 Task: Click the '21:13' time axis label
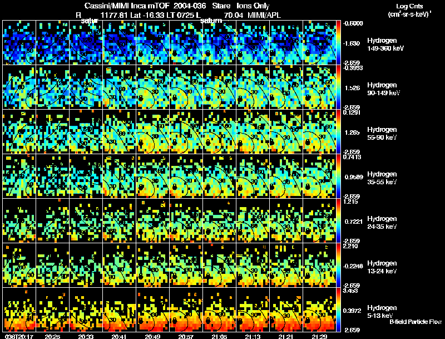pos(253,336)
